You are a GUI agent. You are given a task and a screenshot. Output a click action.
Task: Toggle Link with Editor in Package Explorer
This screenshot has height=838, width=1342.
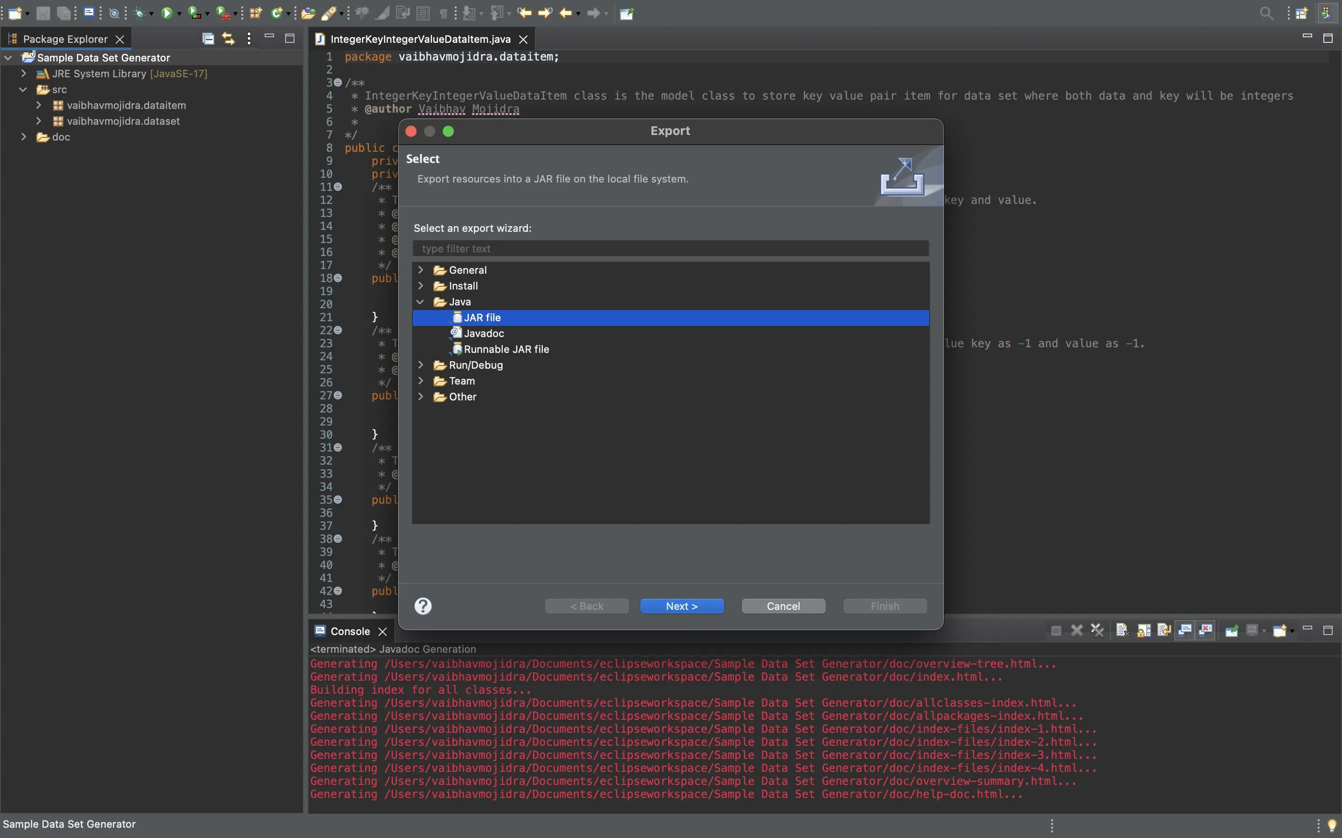click(228, 38)
